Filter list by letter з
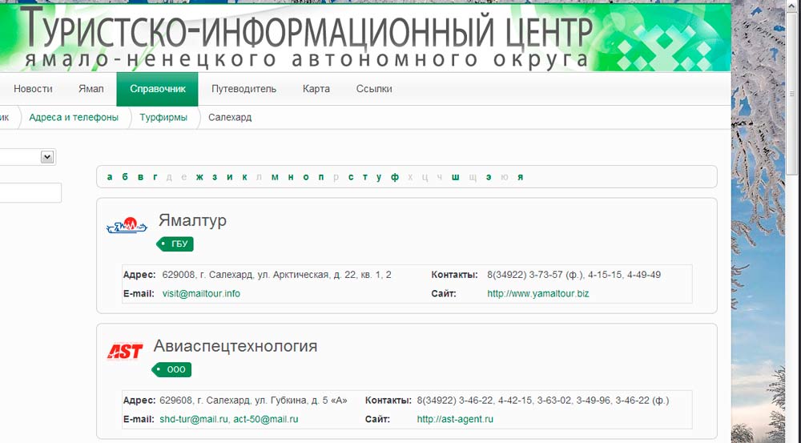The height and width of the screenshot is (443, 801). click(x=215, y=177)
